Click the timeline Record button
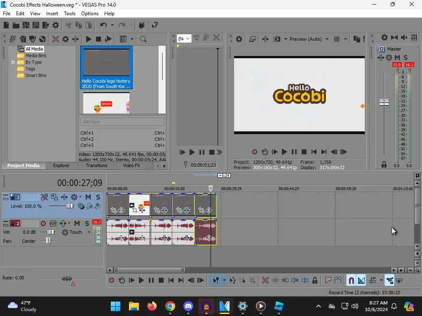This screenshot has height=316, width=422. coord(112,281)
